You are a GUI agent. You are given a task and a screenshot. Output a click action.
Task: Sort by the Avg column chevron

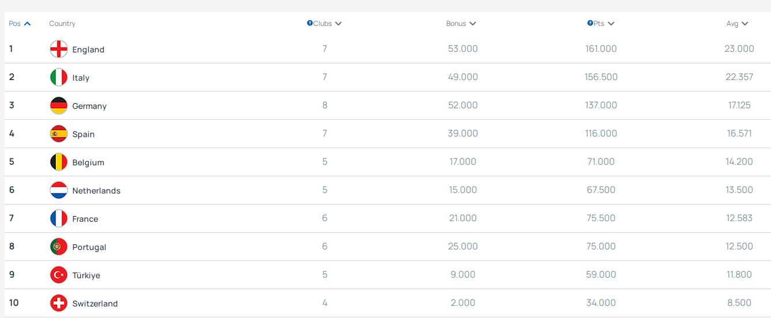click(x=745, y=24)
